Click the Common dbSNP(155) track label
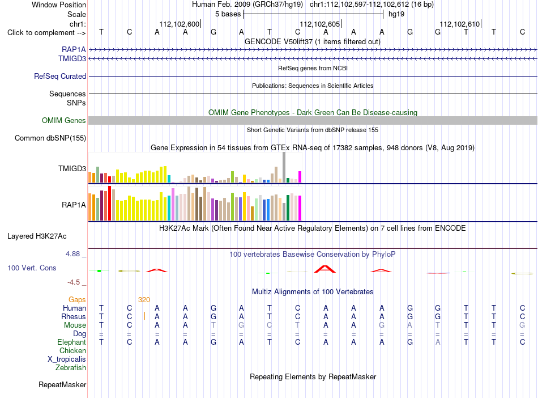 [x=50, y=138]
